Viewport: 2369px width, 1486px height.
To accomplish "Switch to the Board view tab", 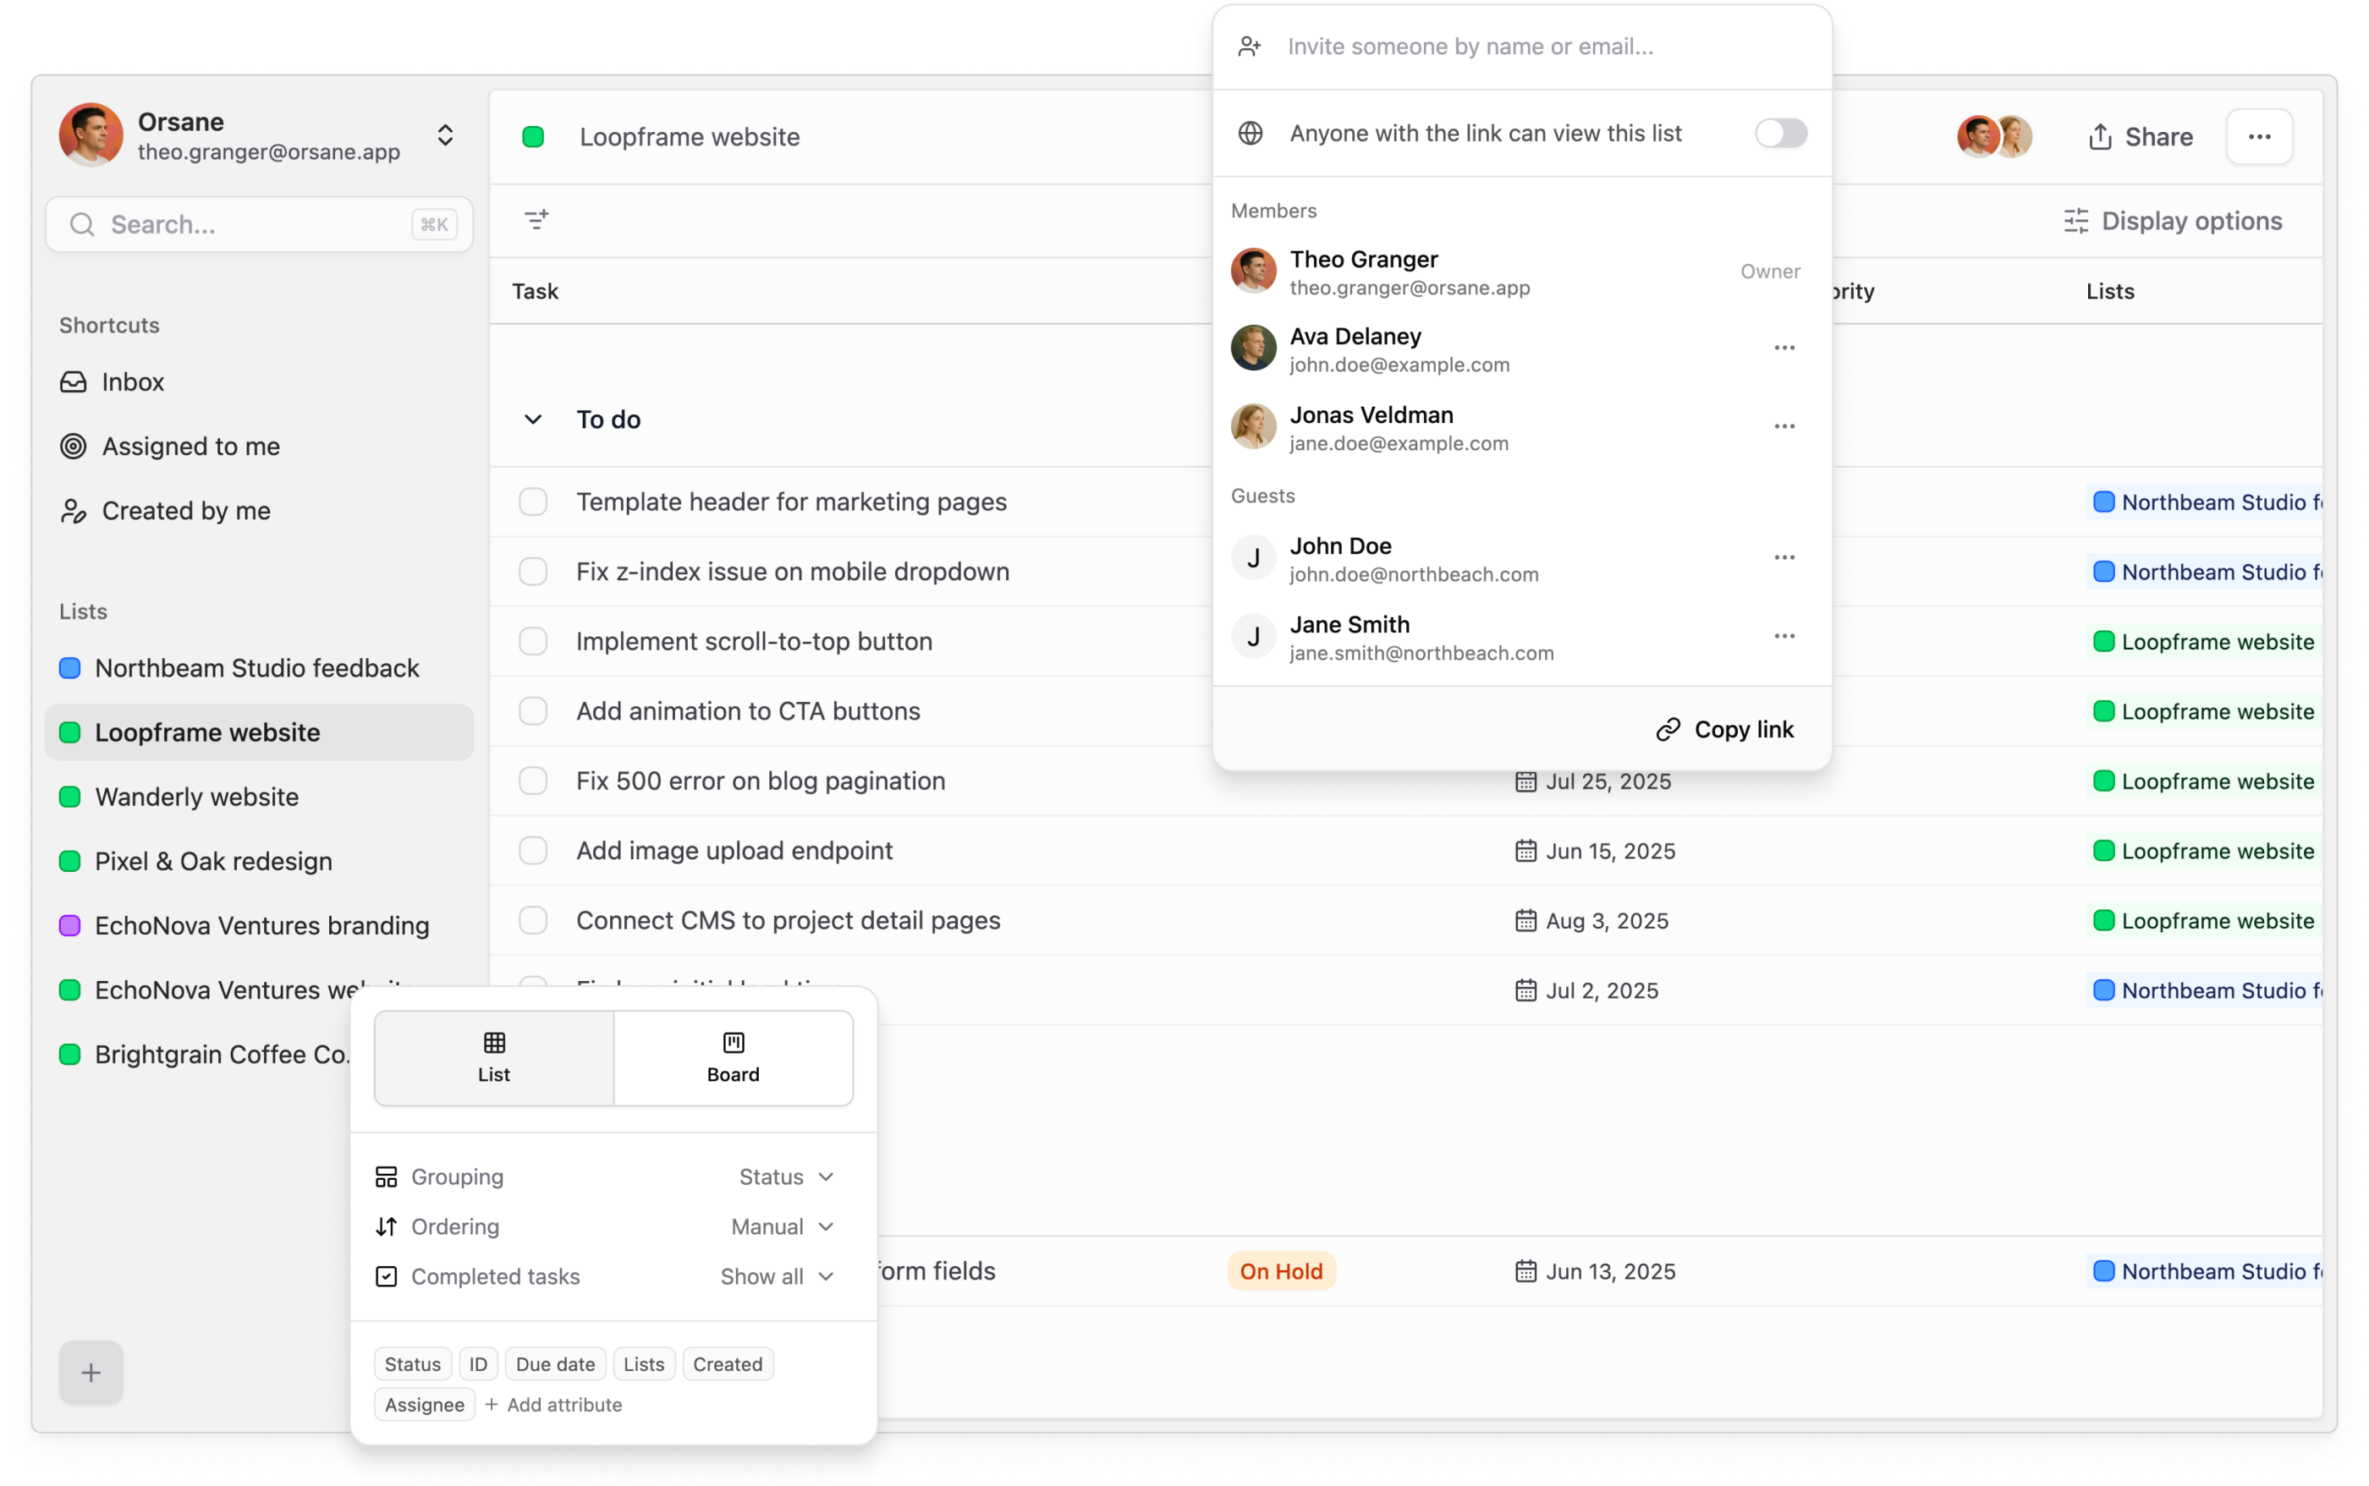I will (734, 1059).
